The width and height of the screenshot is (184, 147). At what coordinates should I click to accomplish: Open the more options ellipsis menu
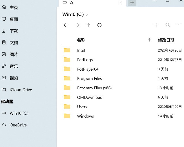click(x=179, y=25)
